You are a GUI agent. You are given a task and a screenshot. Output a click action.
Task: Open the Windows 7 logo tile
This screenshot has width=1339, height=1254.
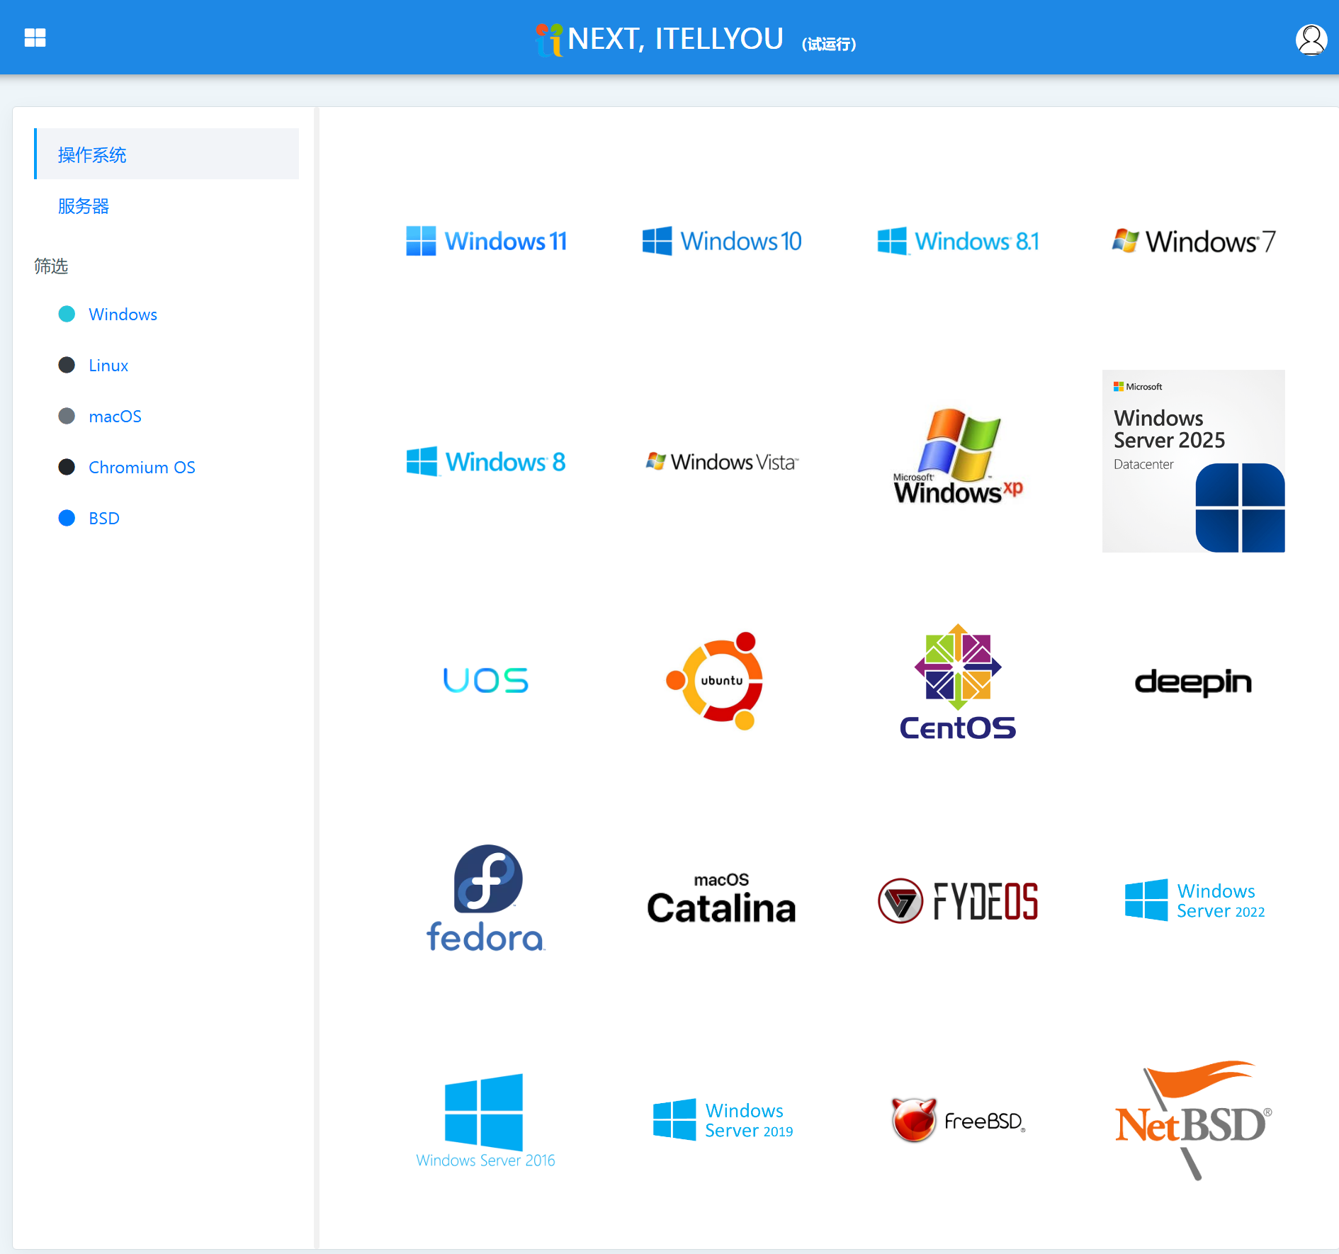(1194, 241)
